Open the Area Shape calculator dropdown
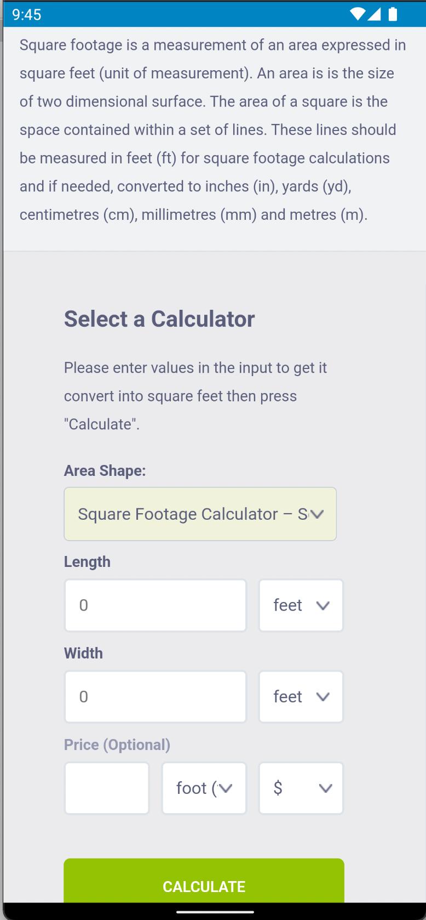The image size is (426, 920). tap(200, 514)
